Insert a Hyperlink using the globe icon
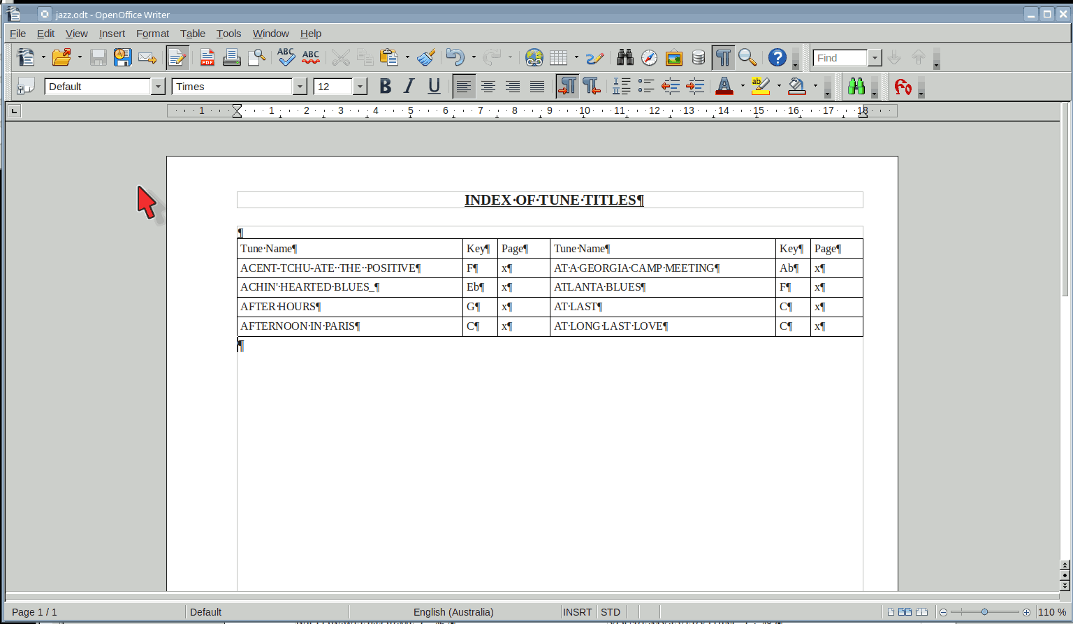Image resolution: width=1073 pixels, height=624 pixels. tap(534, 57)
